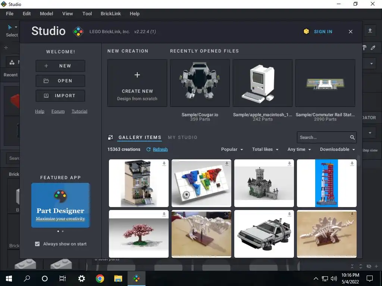The image size is (382, 286).
Task: Open the Total likes dropdown
Action: click(265, 149)
